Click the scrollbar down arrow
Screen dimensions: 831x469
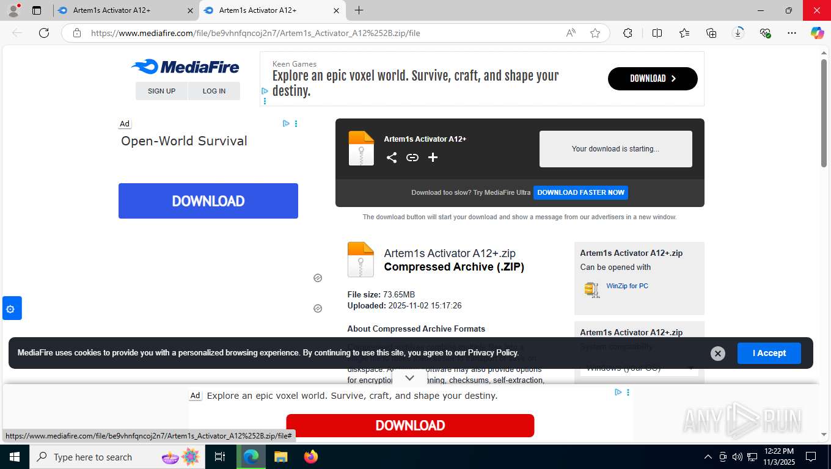tap(824, 434)
